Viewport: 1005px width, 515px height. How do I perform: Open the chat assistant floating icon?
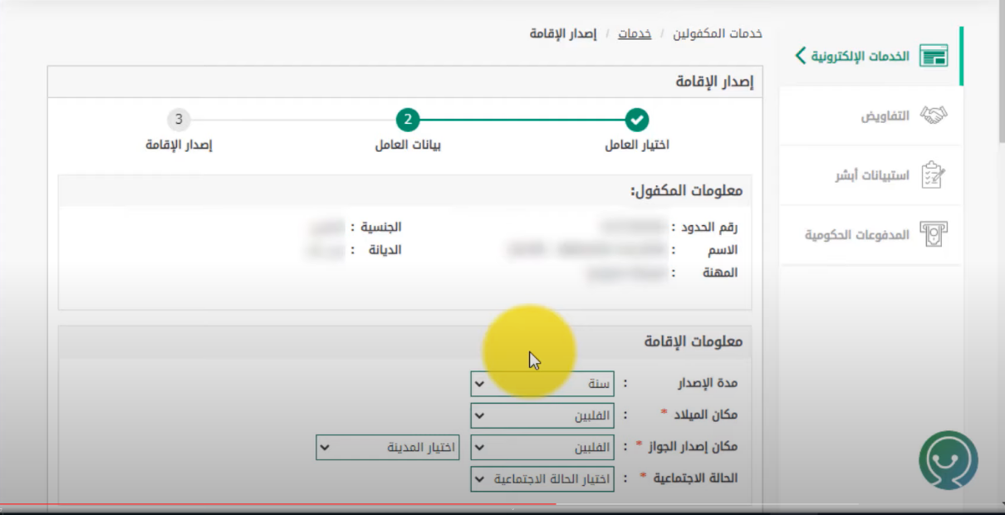coord(949,460)
